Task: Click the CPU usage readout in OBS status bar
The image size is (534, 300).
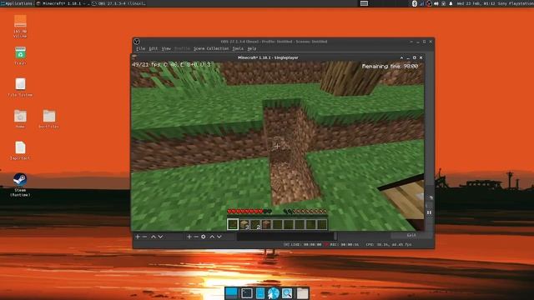Action: (x=389, y=244)
